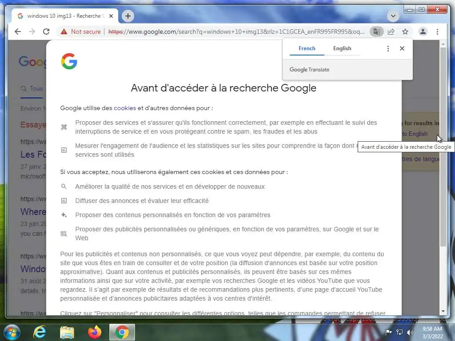Click the Chrome taskbar button
The height and width of the screenshot is (341, 455).
click(122, 332)
